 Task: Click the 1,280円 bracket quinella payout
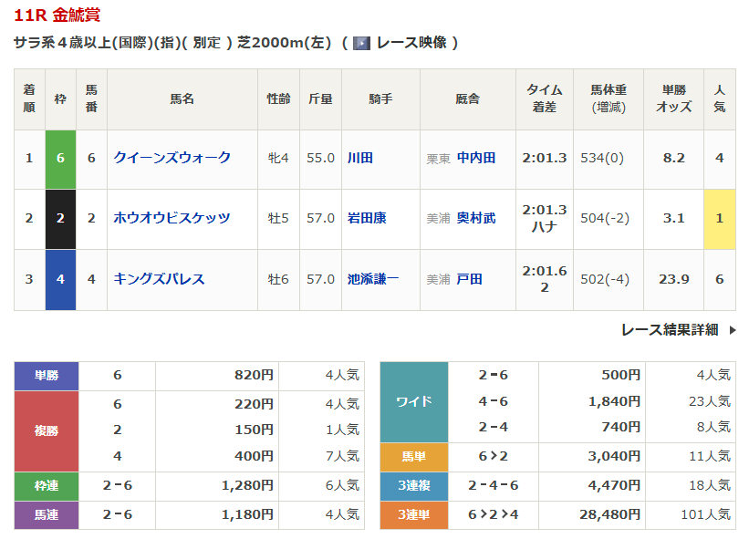pos(247,485)
